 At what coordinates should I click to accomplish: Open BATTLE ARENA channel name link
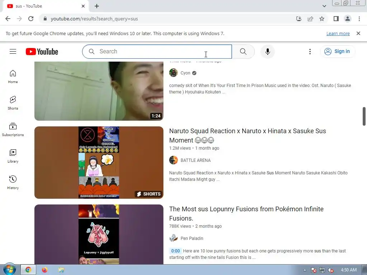pyautogui.click(x=195, y=160)
